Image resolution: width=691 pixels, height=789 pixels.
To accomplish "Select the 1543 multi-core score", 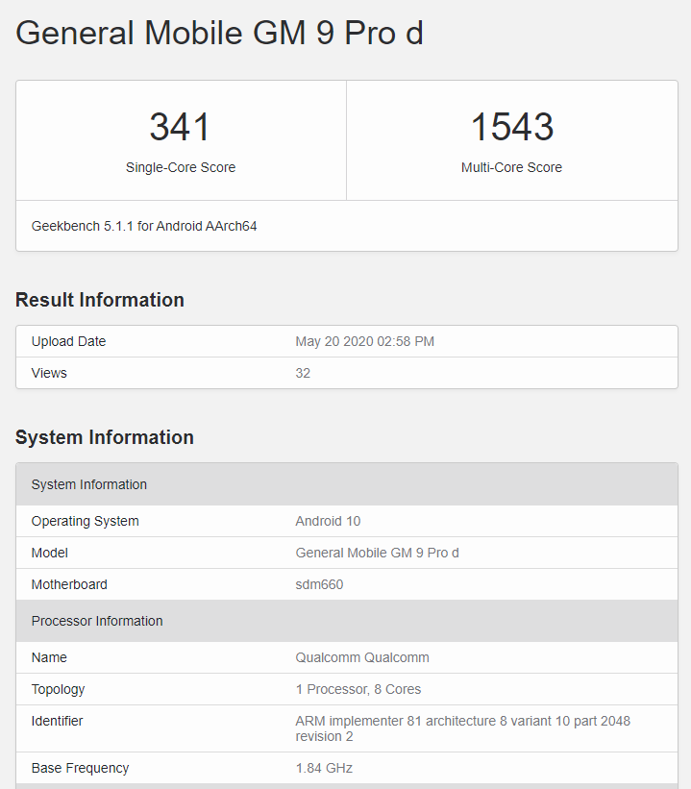I will click(x=512, y=127).
